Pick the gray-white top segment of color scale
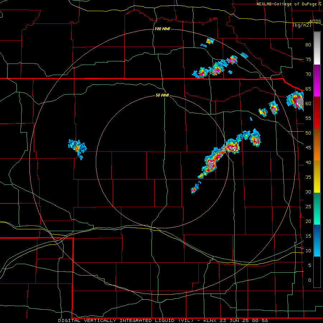Viewport: 323px width, 323px height. (317, 48)
